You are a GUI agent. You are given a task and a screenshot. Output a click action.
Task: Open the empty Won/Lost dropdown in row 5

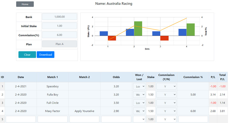[x=139, y=119]
